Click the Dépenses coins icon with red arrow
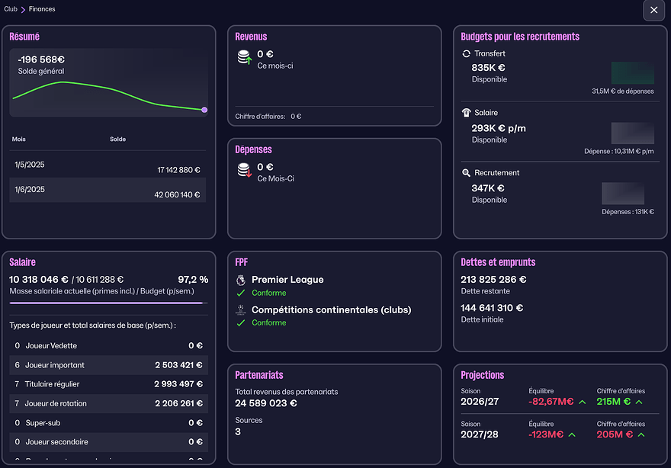 (x=245, y=171)
